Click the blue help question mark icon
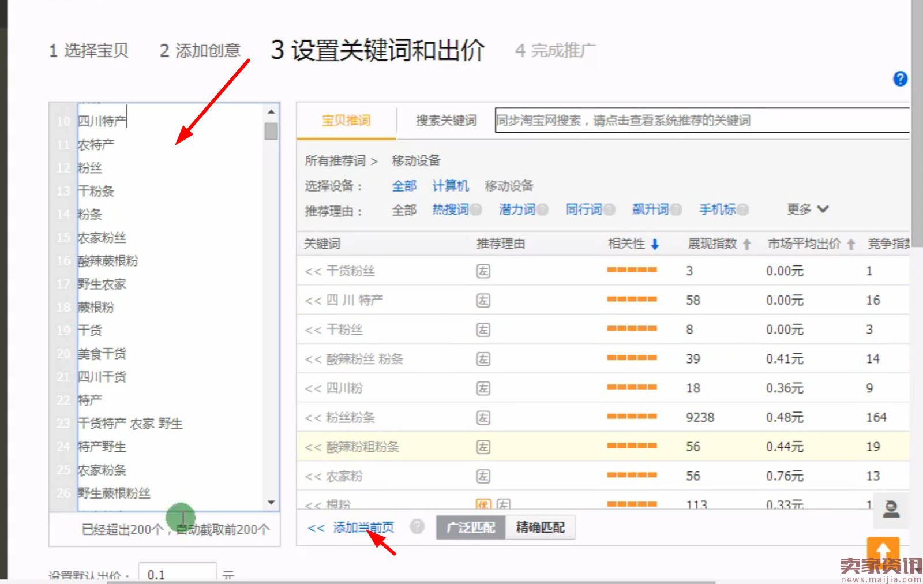The width and height of the screenshot is (923, 584). tap(900, 78)
